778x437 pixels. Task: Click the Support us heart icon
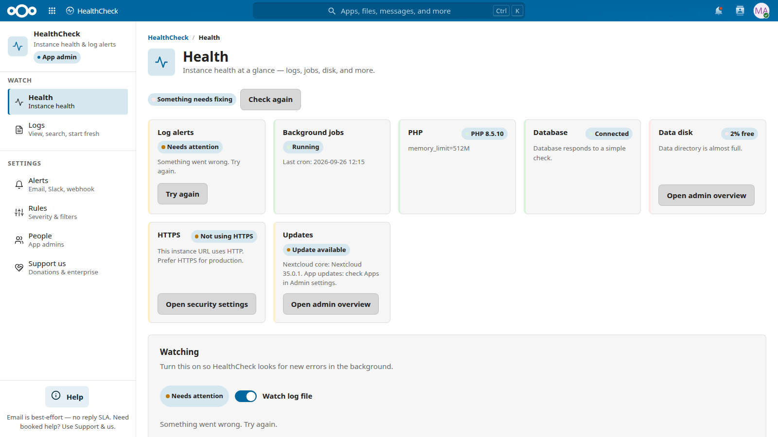[x=19, y=268]
